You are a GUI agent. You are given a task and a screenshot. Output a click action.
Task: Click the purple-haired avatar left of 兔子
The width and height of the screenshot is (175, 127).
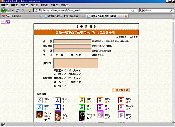(x=100, y=114)
